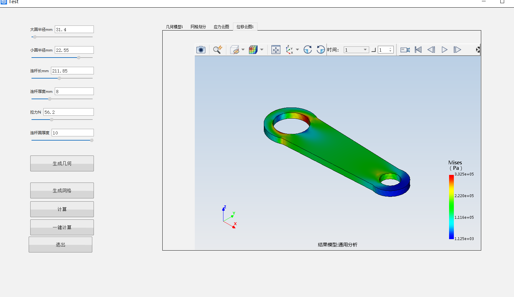The image size is (514, 297).
Task: Step forward one frame
Action: pyautogui.click(x=457, y=50)
